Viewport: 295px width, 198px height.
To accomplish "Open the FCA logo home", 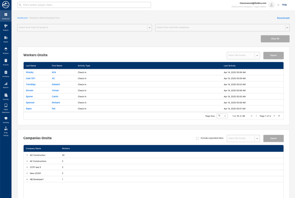I will click(6, 5).
